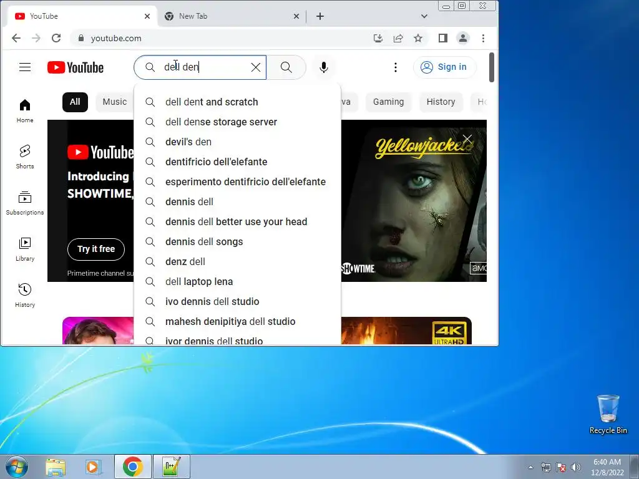Choose suggestion 'dennis dell songs'
This screenshot has width=639, height=479.
coord(237,241)
